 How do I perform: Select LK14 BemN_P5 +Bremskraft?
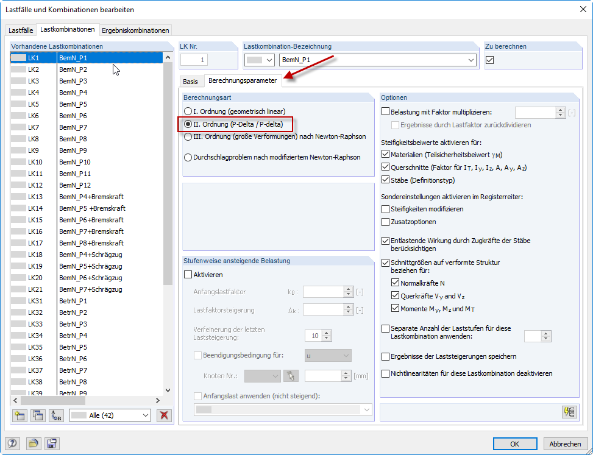click(x=87, y=208)
